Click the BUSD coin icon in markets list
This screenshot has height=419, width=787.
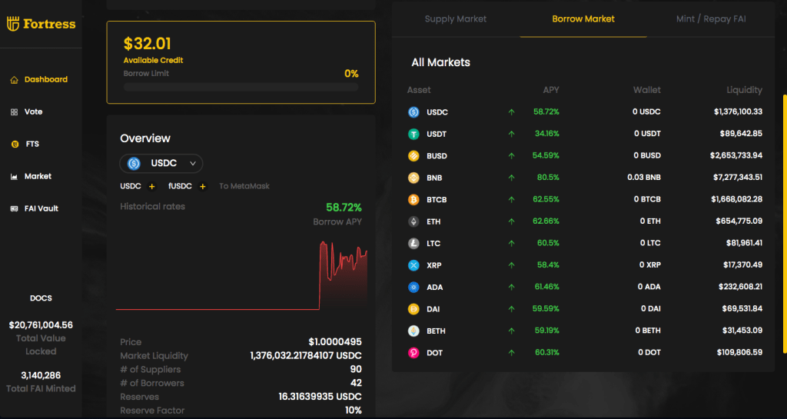click(x=413, y=155)
